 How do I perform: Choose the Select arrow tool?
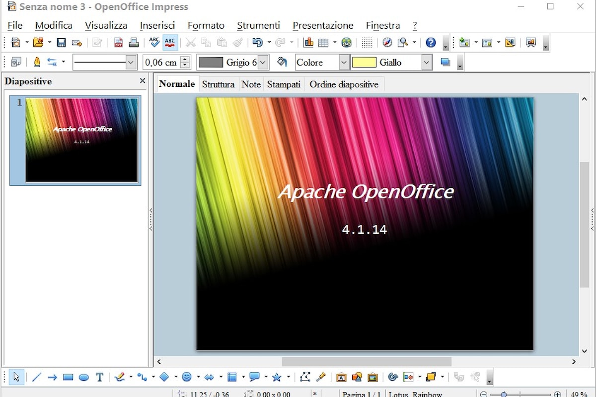pos(16,377)
